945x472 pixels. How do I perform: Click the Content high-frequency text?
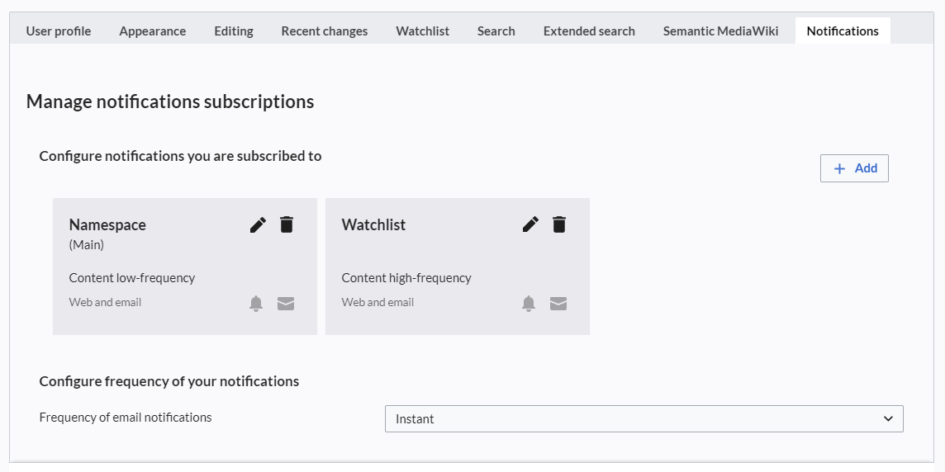coord(406,277)
